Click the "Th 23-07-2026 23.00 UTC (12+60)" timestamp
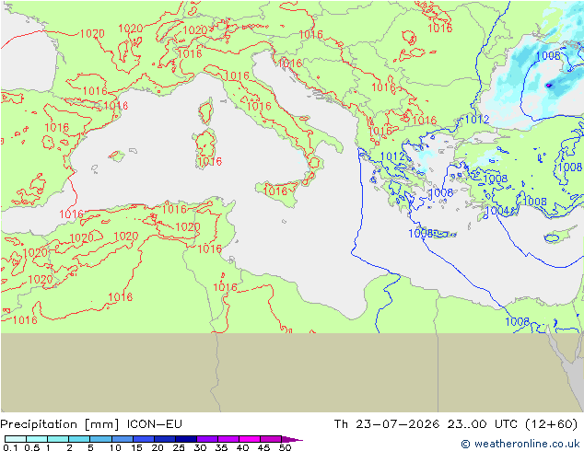The width and height of the screenshot is (584, 451). (456, 424)
